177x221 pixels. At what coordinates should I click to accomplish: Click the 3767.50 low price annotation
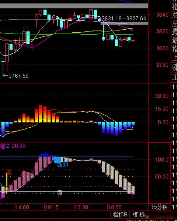19,76
